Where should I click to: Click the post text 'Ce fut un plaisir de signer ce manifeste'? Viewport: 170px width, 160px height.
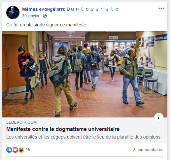[x=46, y=25]
